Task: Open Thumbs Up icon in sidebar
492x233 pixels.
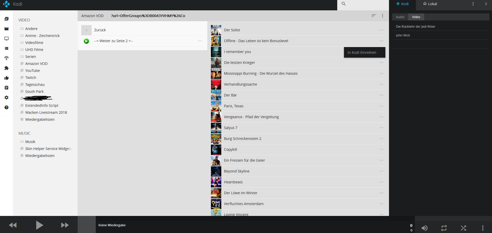Action: click(x=6, y=78)
